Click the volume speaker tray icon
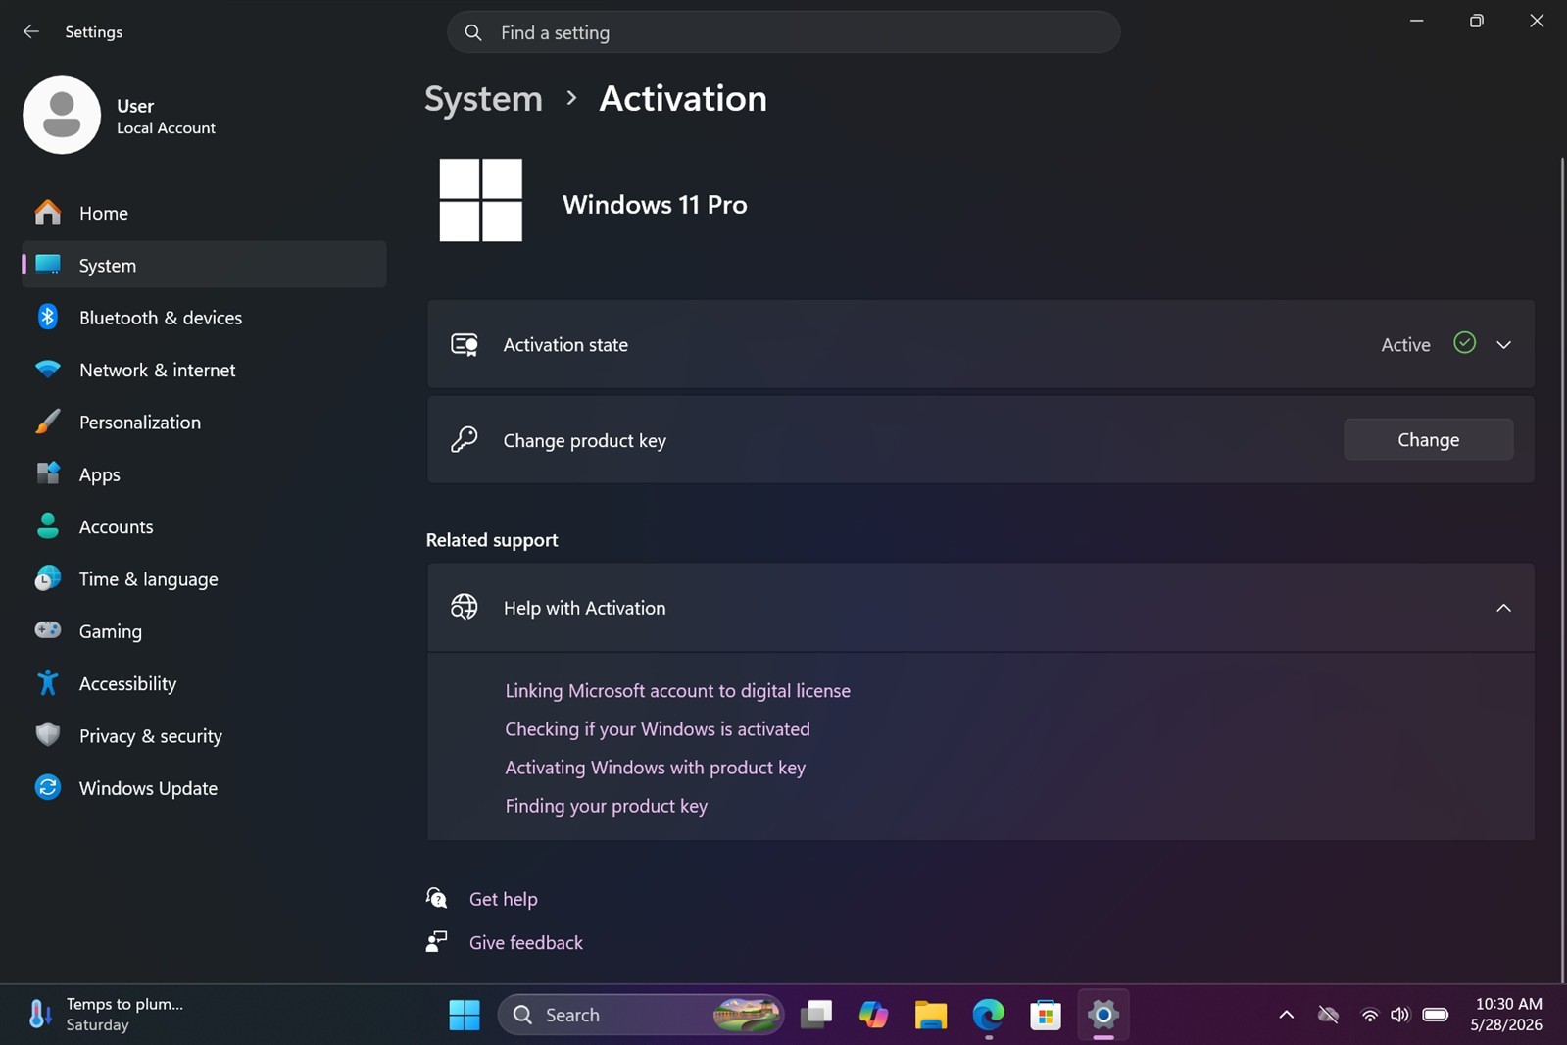The width and height of the screenshot is (1567, 1045). 1399,1015
